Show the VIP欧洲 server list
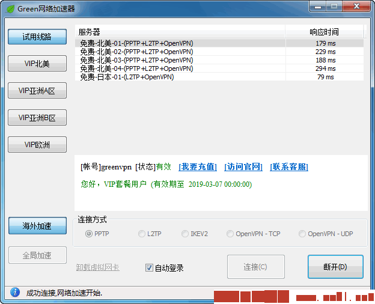The height and width of the screenshot is (304, 375). [x=37, y=144]
